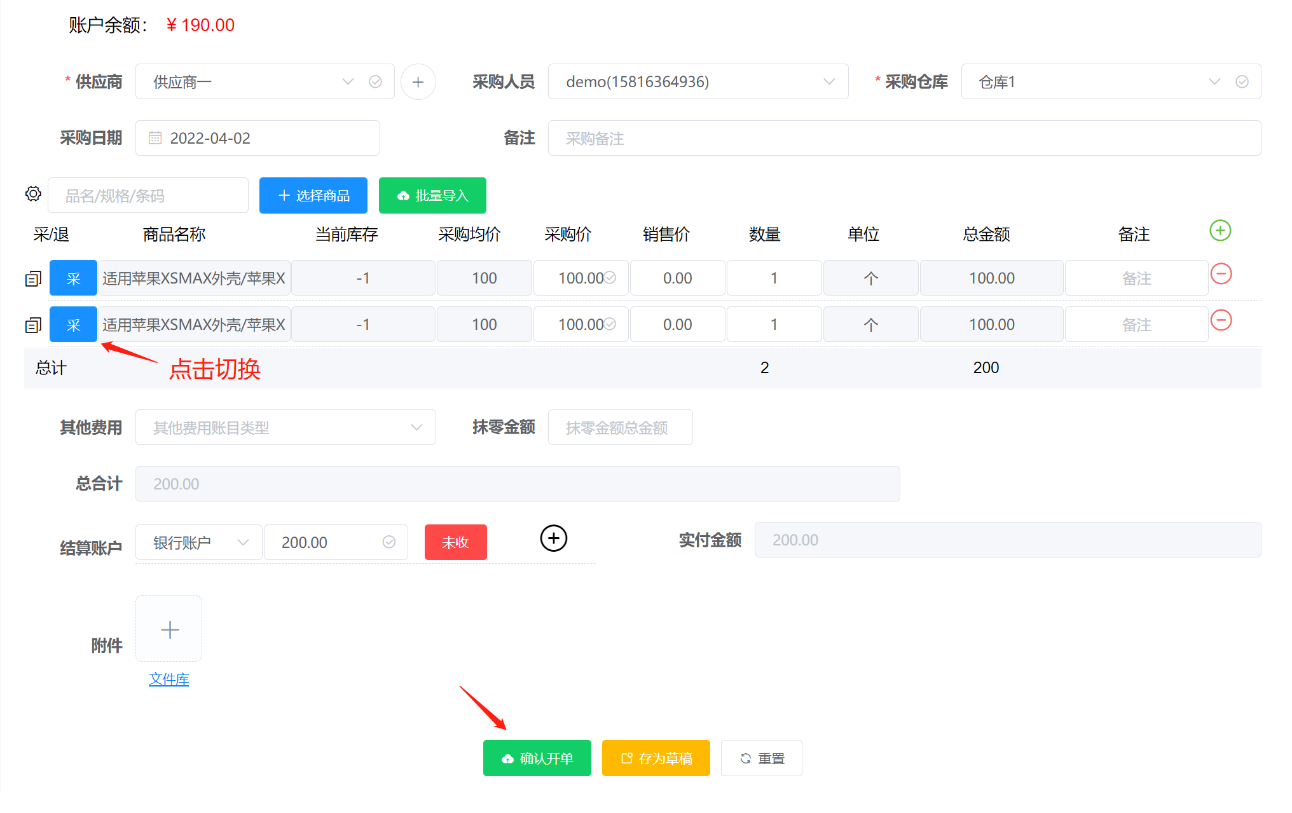
Task: Click the second row sale price 0.00 field
Action: pyautogui.click(x=678, y=324)
